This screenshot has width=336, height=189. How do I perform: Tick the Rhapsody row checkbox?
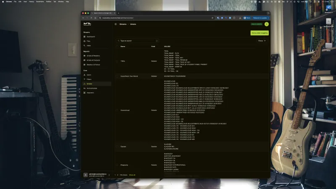pyautogui.click(x=117, y=165)
